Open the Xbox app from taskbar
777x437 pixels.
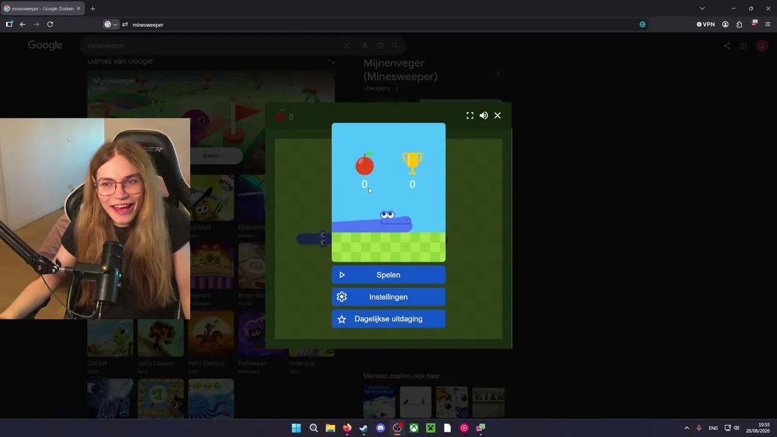pos(414,428)
